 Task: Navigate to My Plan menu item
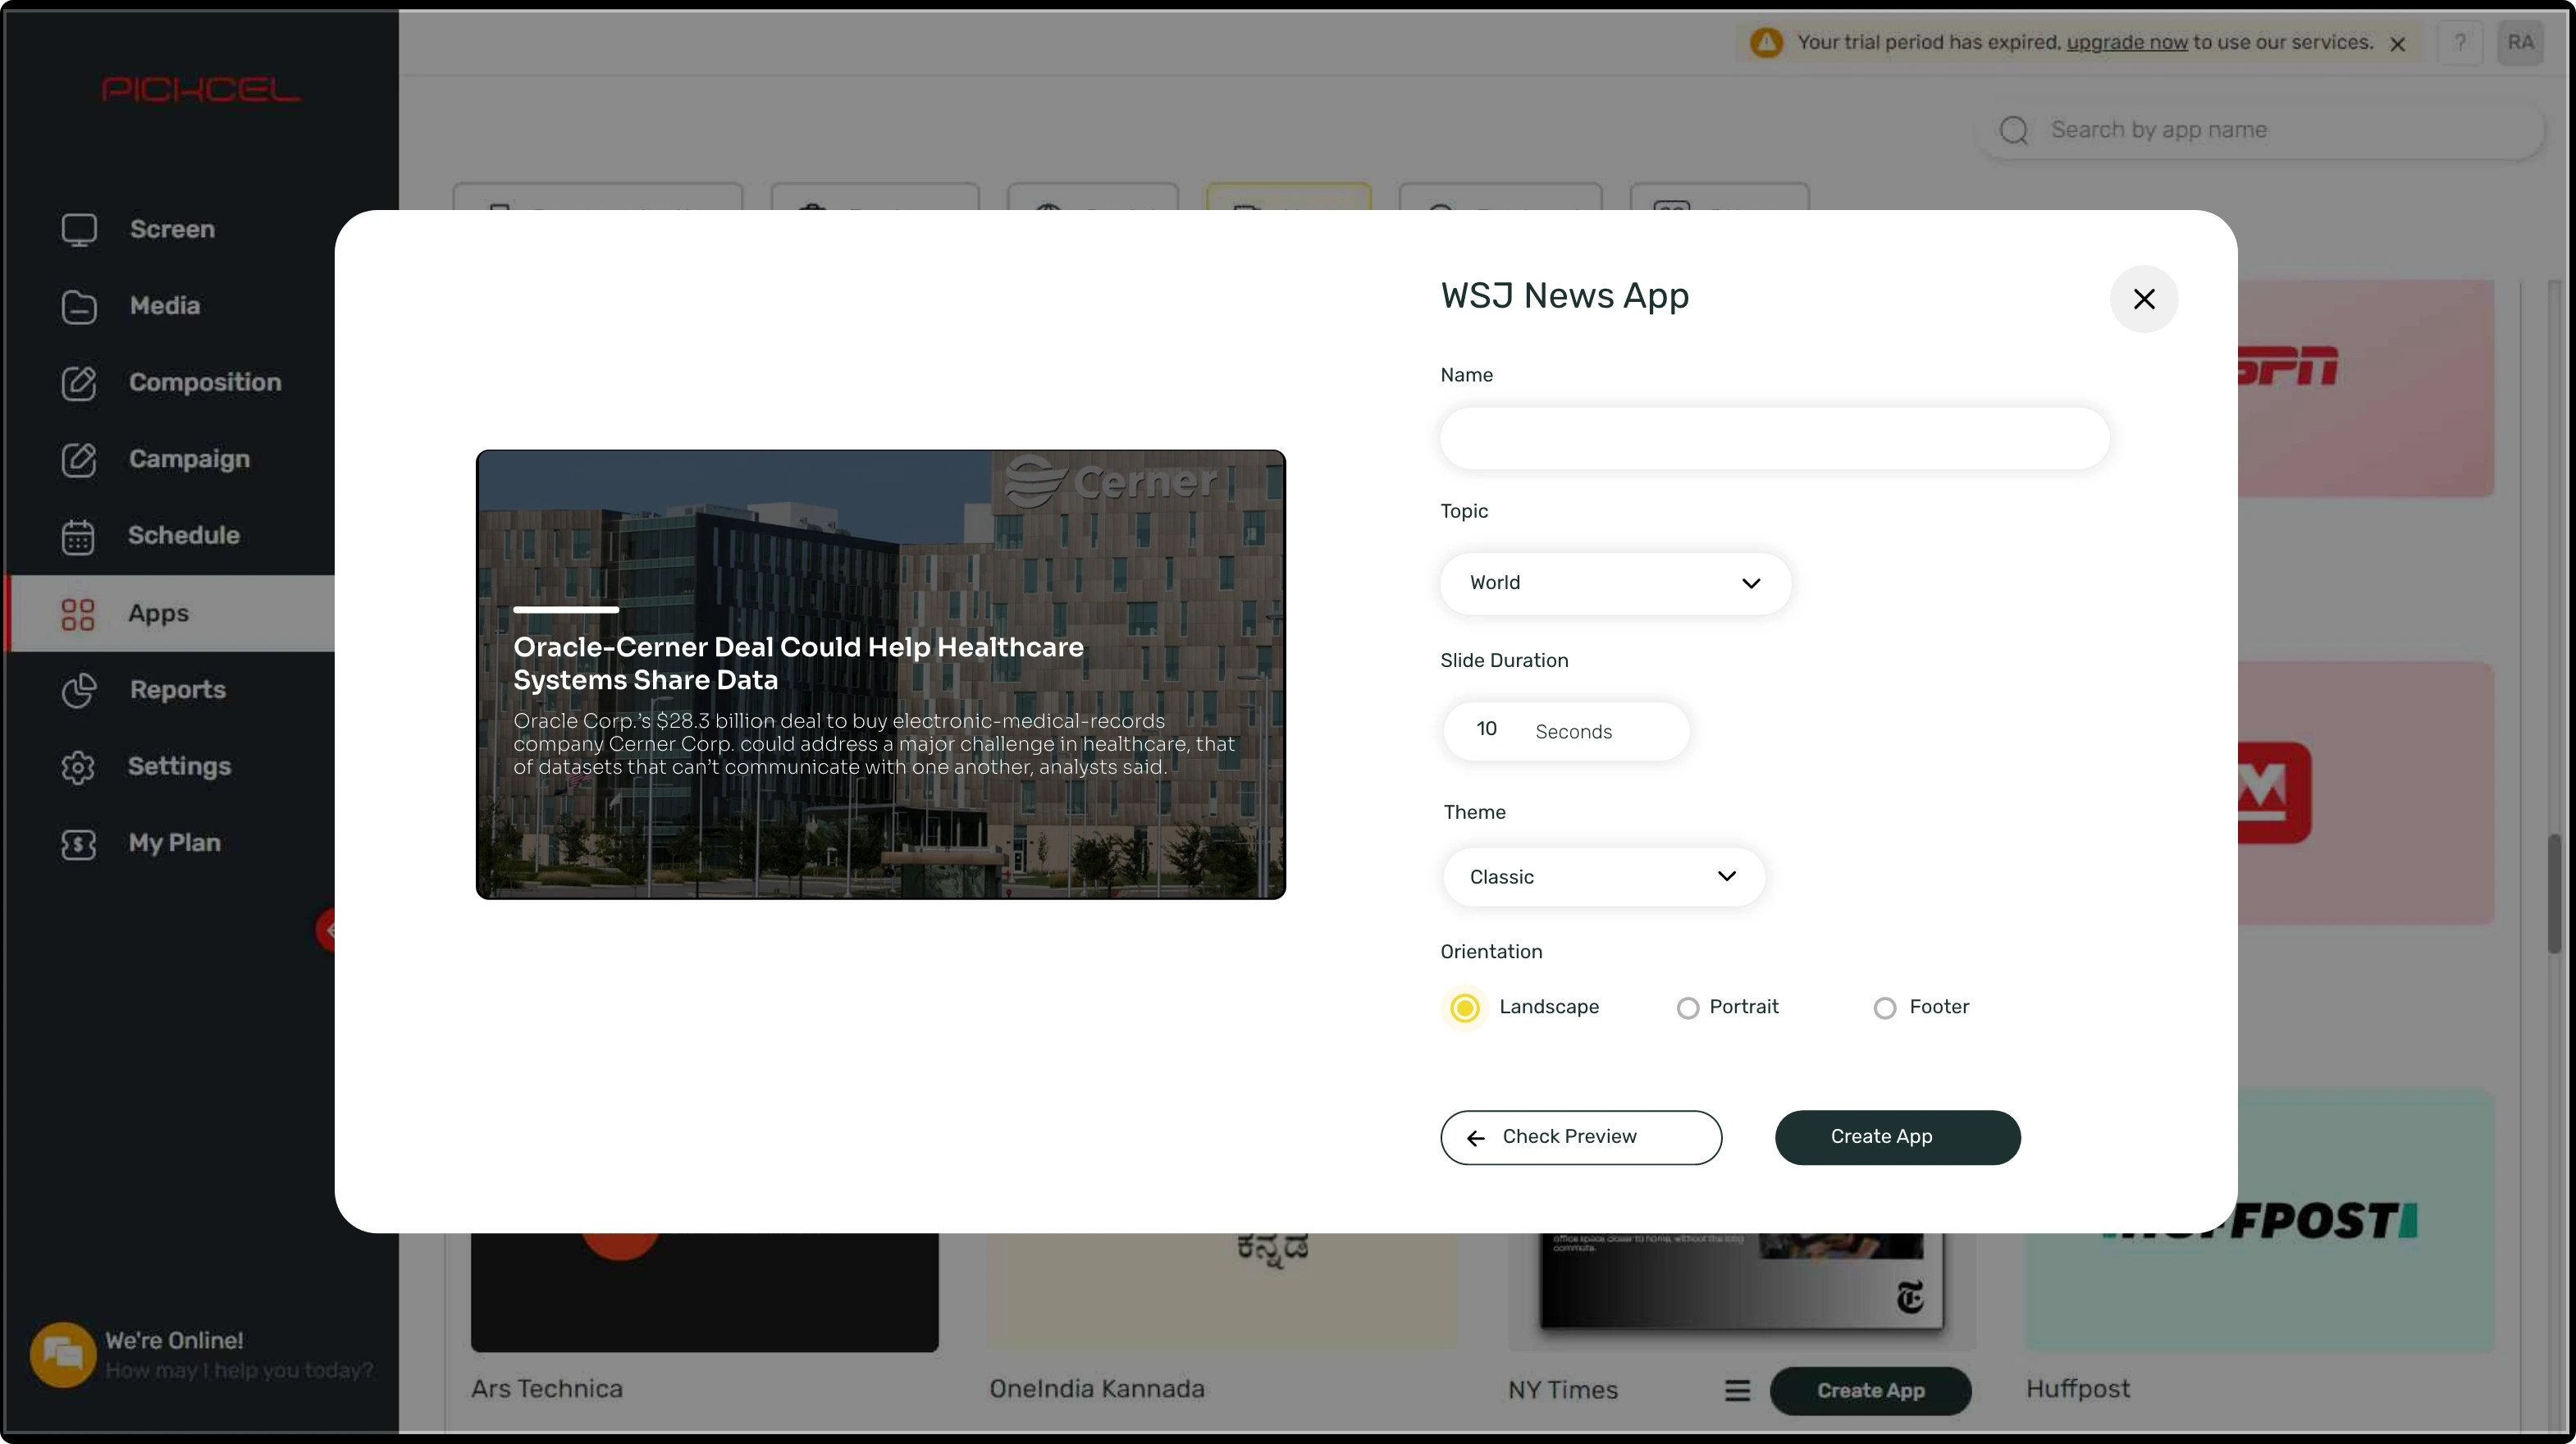tap(173, 843)
